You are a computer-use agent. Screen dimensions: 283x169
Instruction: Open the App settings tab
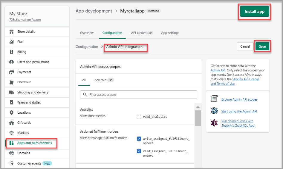pos(170,33)
